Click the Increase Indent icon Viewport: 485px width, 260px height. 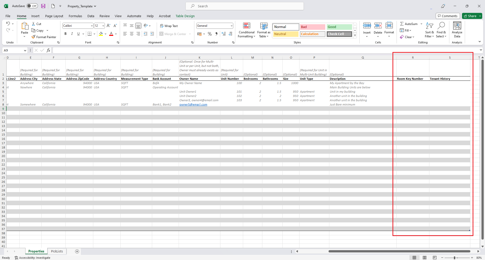point(152,34)
